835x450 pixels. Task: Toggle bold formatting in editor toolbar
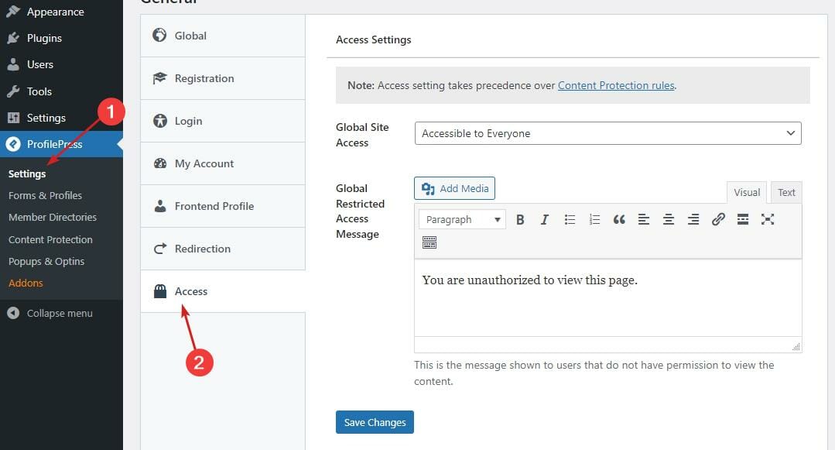pos(520,220)
